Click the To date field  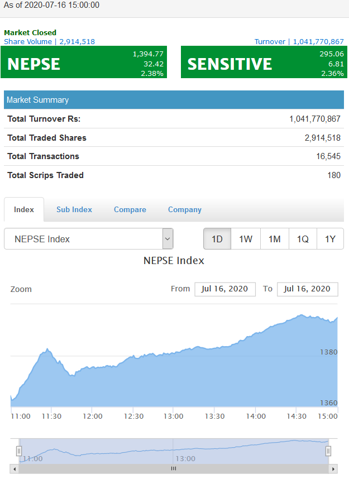[308, 289]
